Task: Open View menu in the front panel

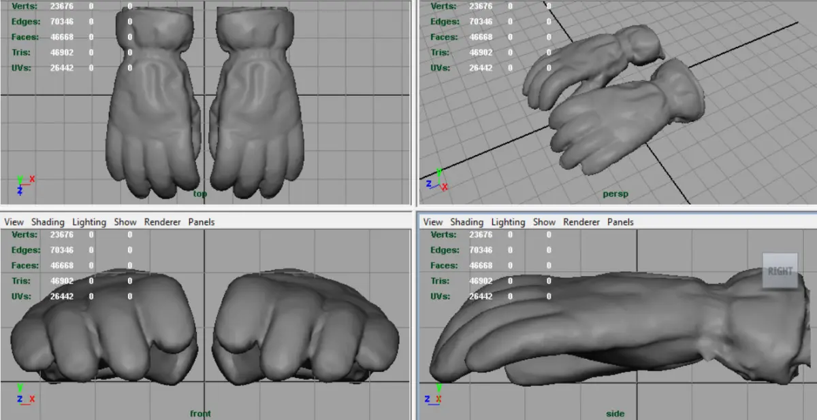Action: pyautogui.click(x=14, y=222)
